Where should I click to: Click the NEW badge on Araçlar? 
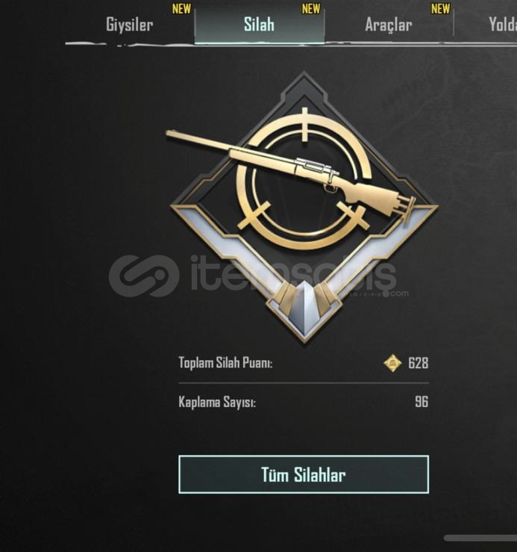440,9
